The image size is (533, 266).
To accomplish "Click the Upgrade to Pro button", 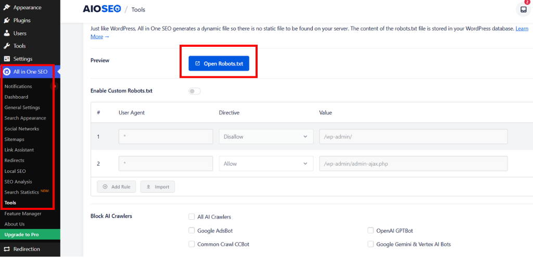I will pyautogui.click(x=30, y=235).
